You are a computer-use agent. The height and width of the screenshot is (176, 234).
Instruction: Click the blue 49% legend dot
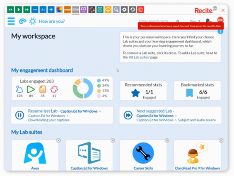tap(99, 80)
